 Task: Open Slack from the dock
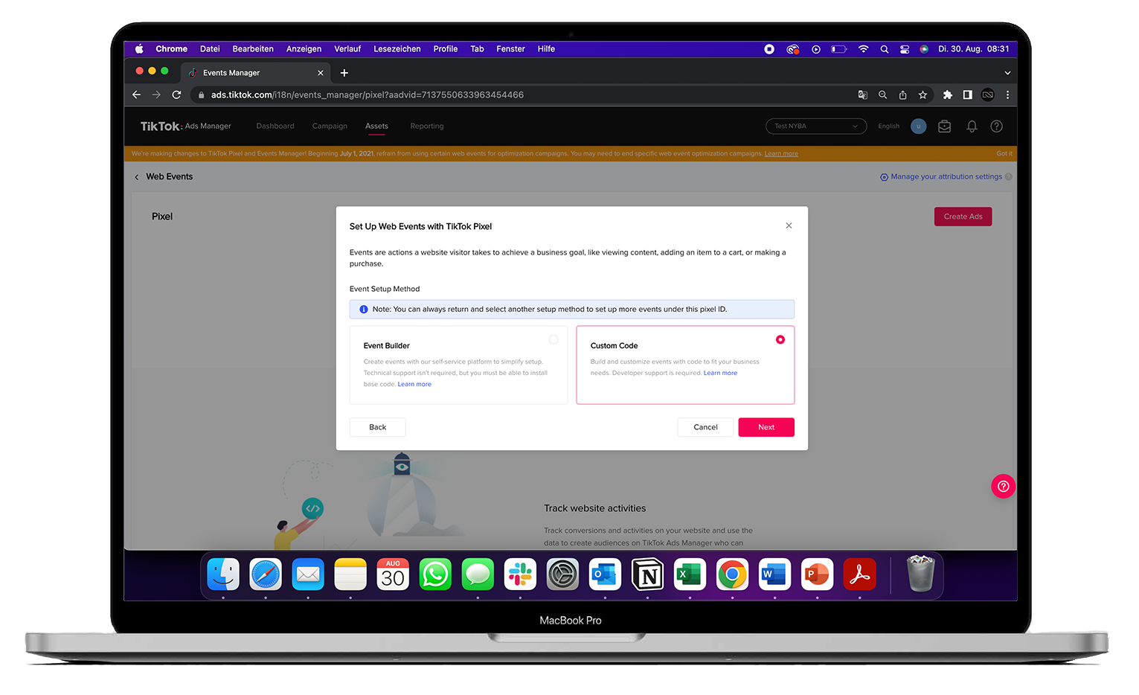520,574
